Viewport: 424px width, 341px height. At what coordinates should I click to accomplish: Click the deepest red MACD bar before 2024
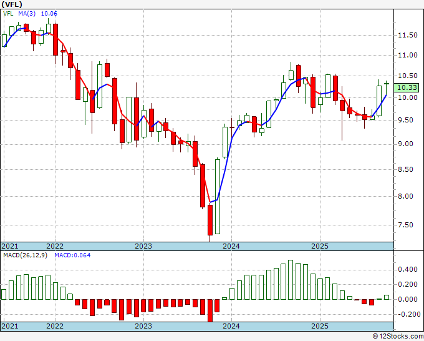pos(210,310)
